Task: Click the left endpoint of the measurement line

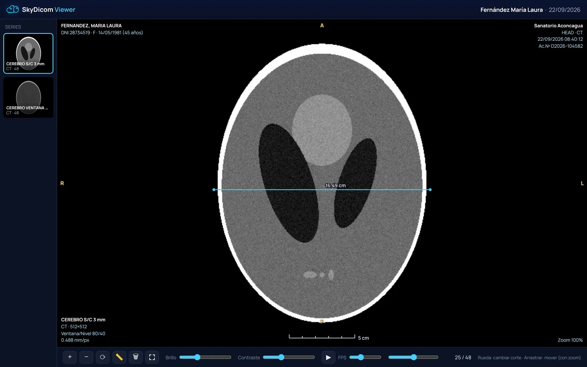Action: [214, 190]
